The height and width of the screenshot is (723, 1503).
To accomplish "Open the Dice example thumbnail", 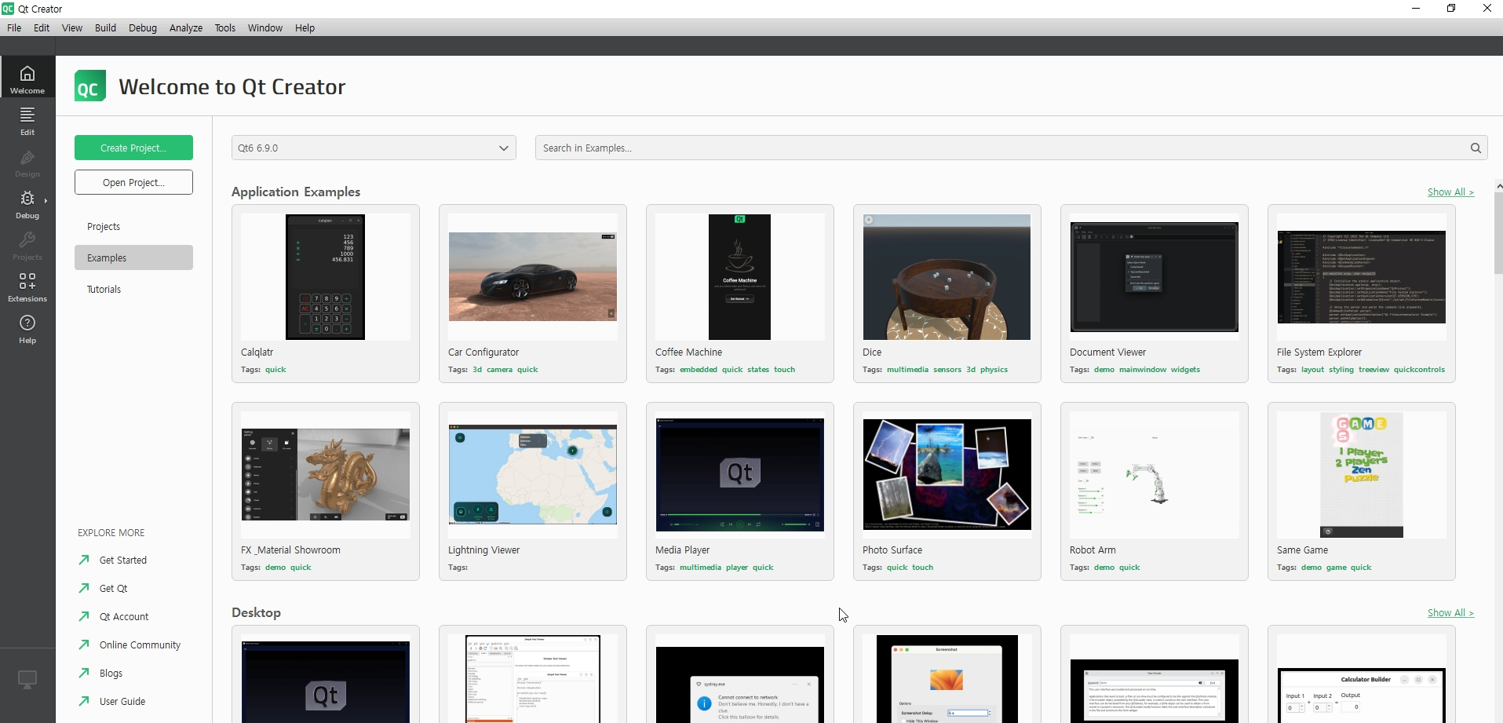I will coord(947,277).
